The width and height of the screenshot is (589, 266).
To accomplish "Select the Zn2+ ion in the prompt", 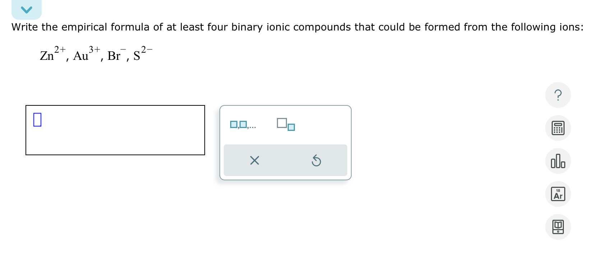I will click(52, 53).
